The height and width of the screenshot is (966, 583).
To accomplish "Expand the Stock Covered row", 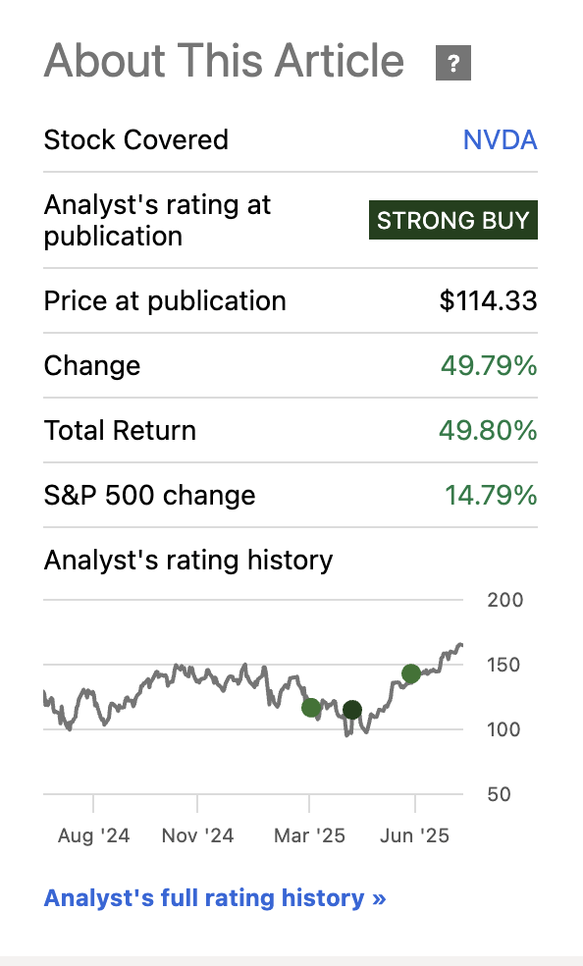I will [x=136, y=139].
